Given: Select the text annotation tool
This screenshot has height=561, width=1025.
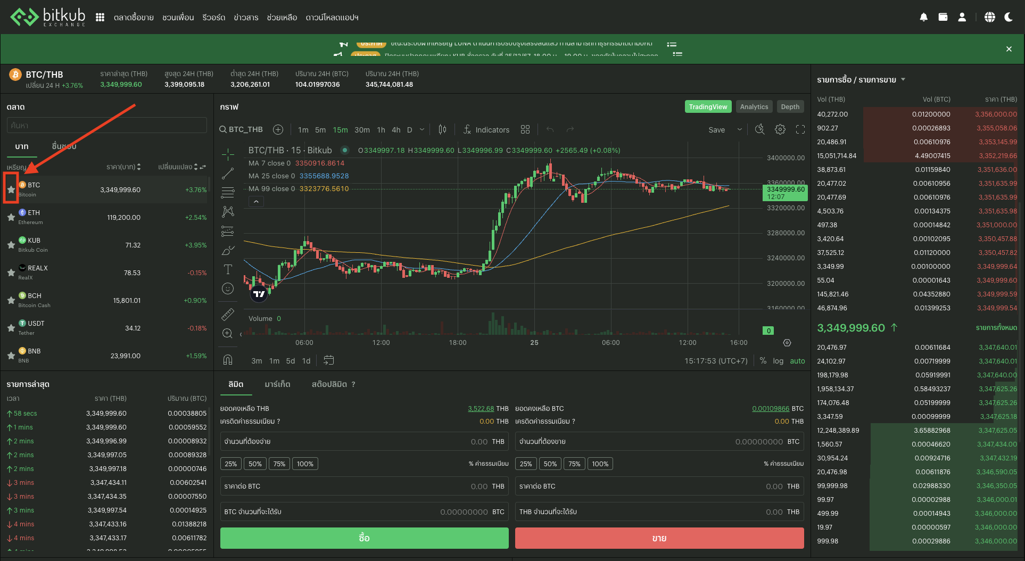Looking at the screenshot, I should [x=228, y=269].
